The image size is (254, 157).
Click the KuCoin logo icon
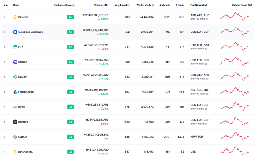pos(15,77)
